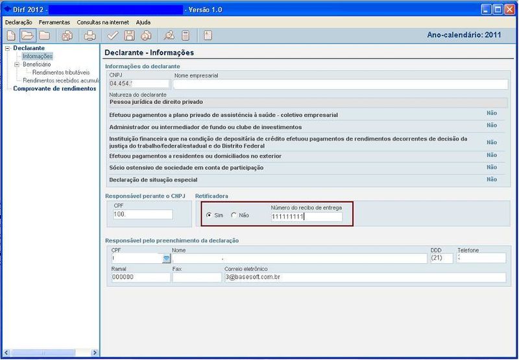Click the checkmark verify icon
519x360 pixels.
[x=113, y=35]
